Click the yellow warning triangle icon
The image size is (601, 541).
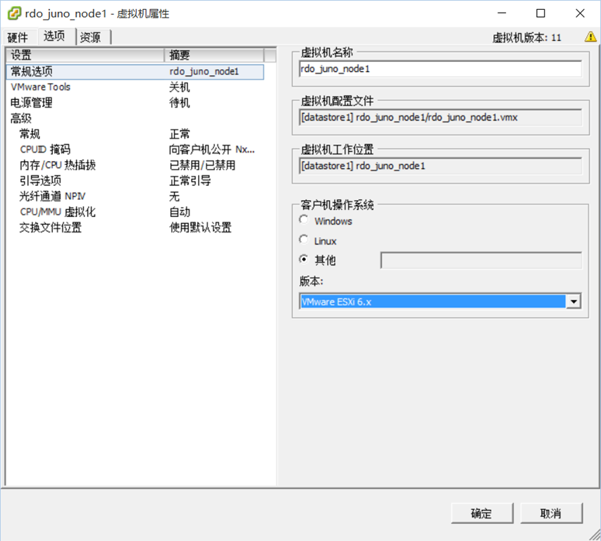click(590, 37)
